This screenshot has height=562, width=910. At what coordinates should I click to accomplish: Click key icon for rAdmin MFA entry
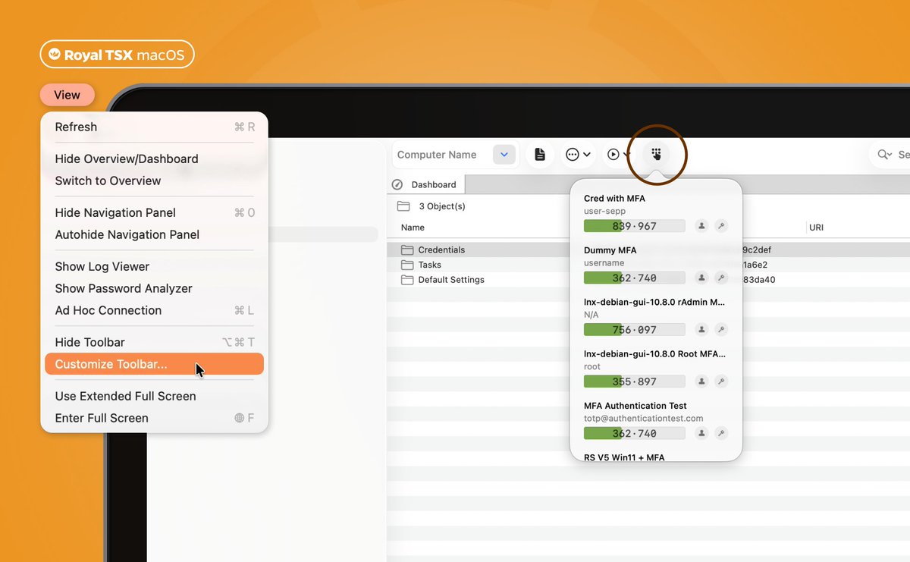[721, 330]
